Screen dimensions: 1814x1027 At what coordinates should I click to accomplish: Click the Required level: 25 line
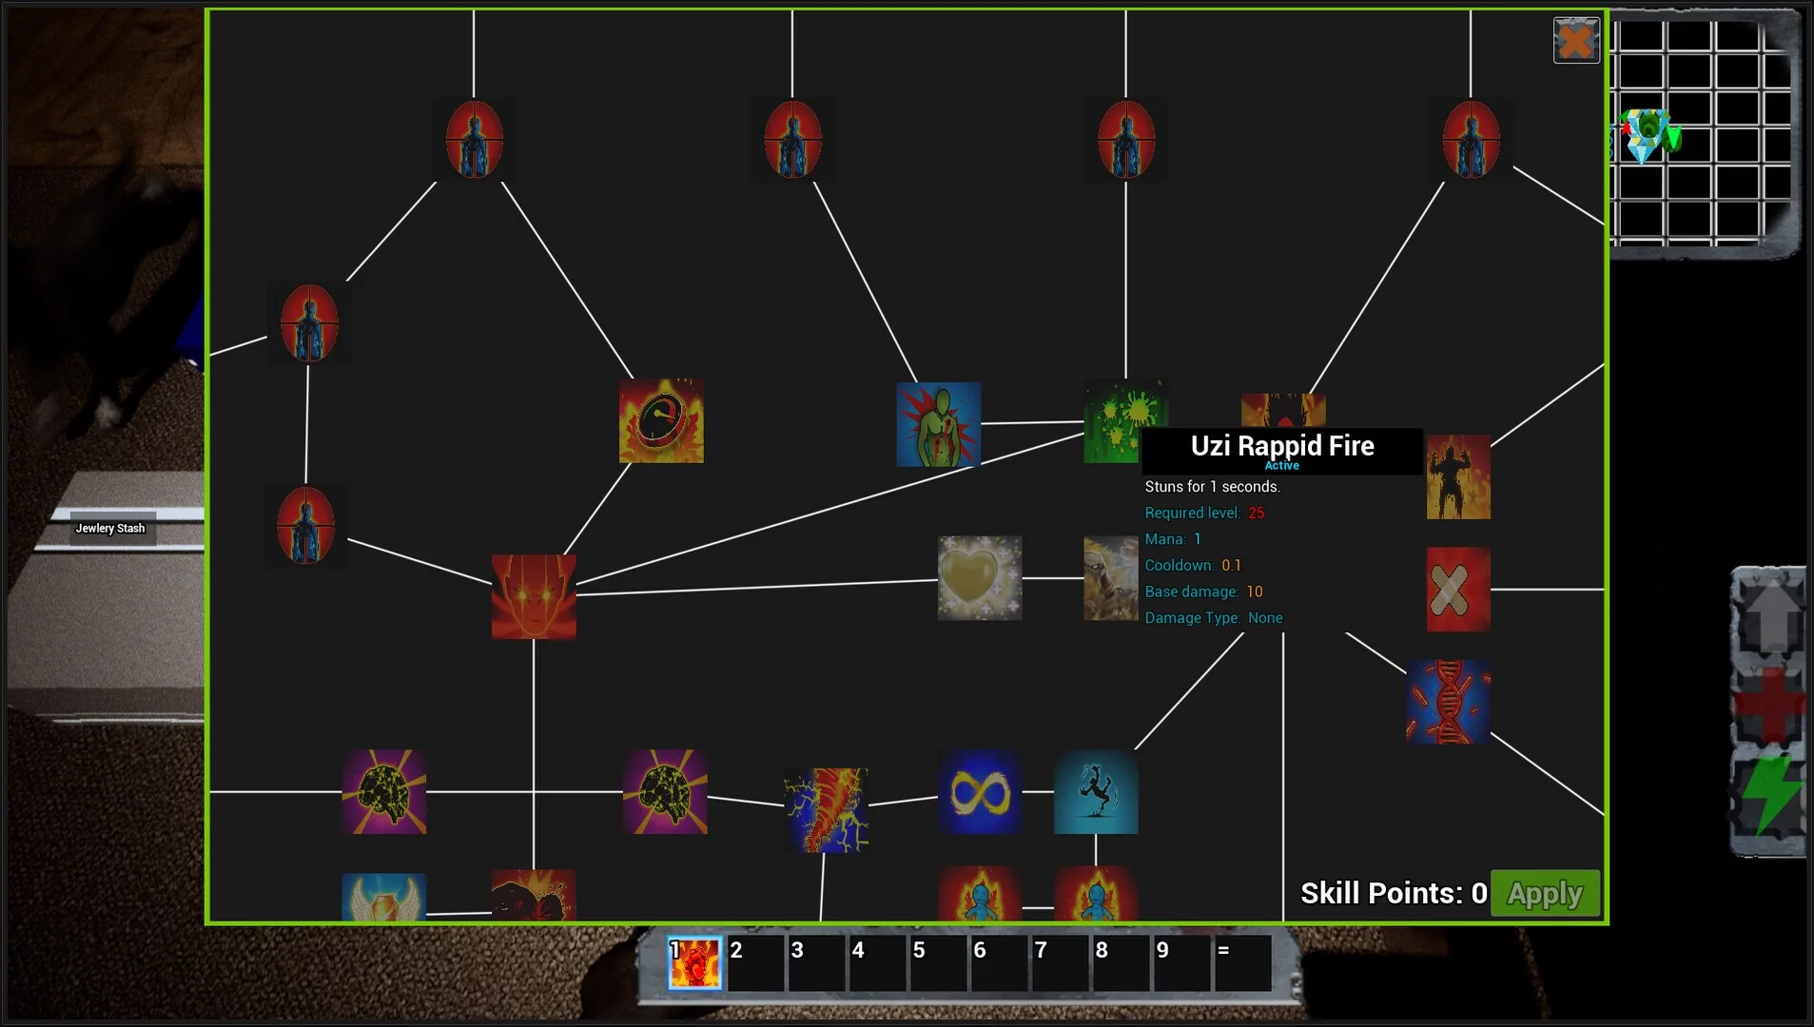(1204, 513)
